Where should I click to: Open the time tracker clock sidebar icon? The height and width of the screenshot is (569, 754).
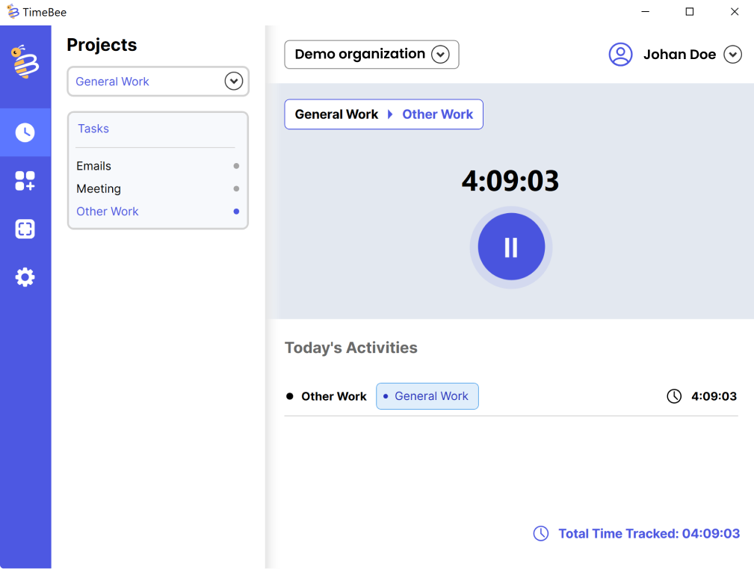(25, 132)
